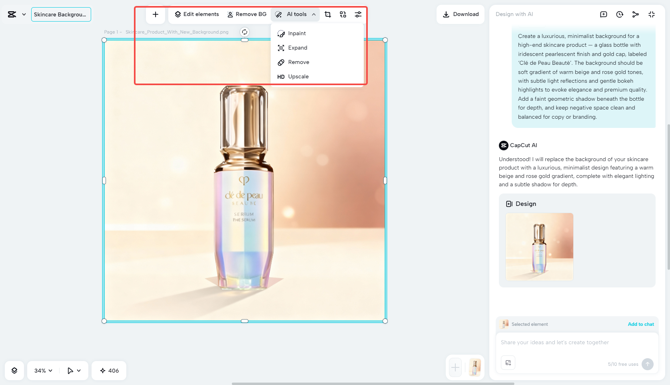Open the 34% zoom dropdown

(x=43, y=371)
